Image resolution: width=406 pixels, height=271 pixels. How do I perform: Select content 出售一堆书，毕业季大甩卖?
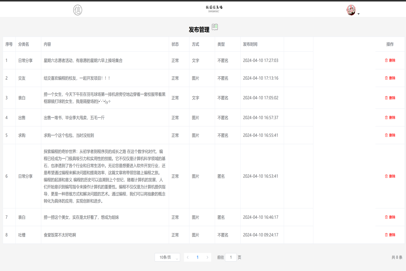click(x=74, y=118)
